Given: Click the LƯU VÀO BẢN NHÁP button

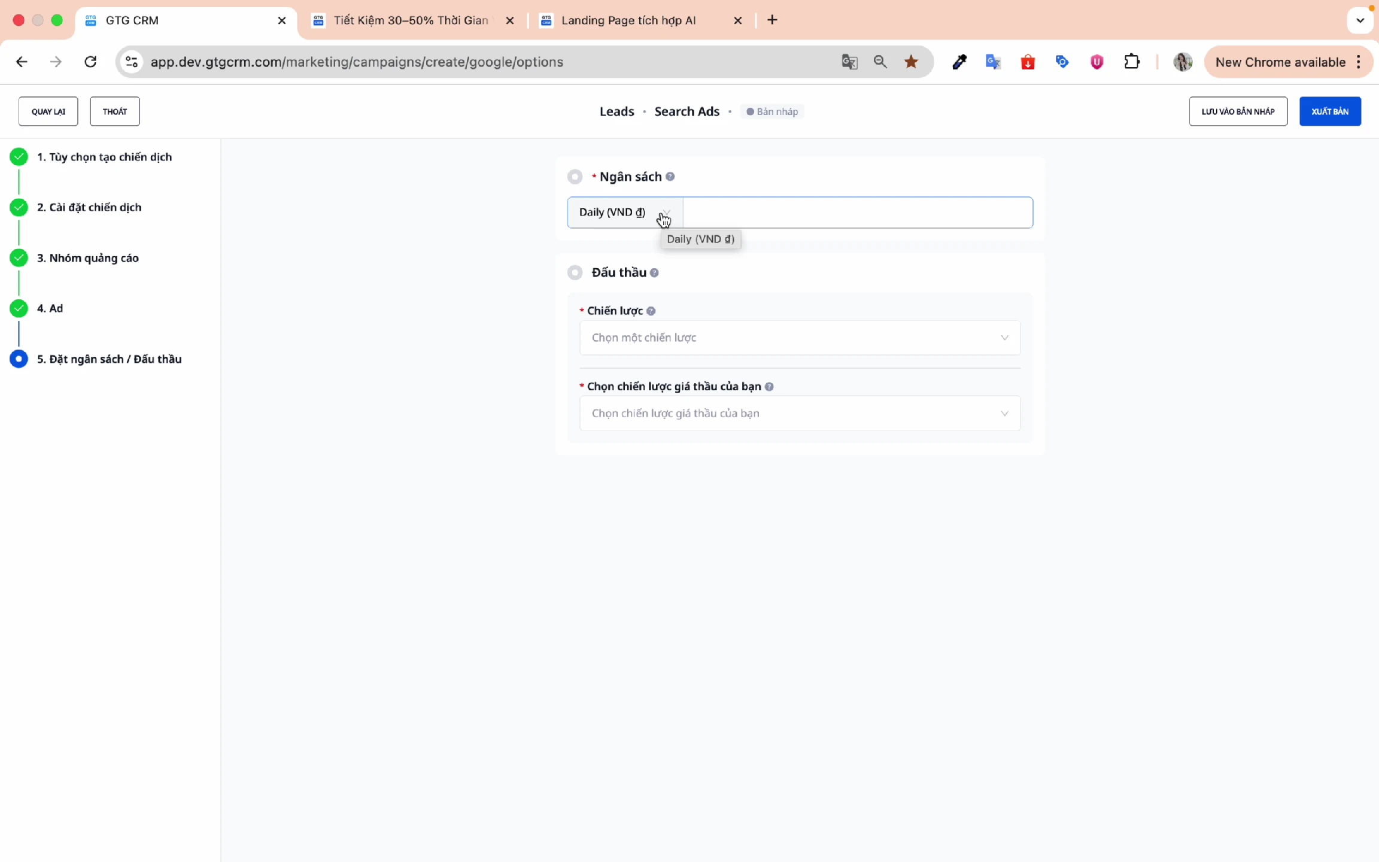Looking at the screenshot, I should 1237,111.
